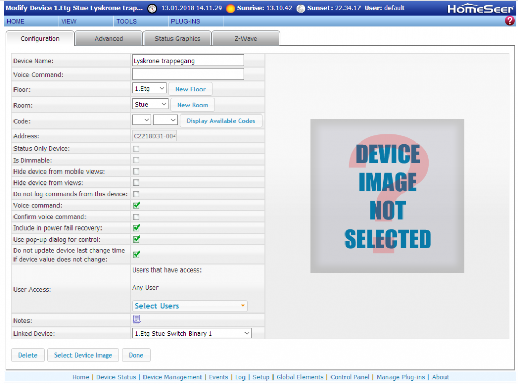Screen dimensions: 518x384
Task: Expand the Select Users dropdown
Action: (x=190, y=306)
